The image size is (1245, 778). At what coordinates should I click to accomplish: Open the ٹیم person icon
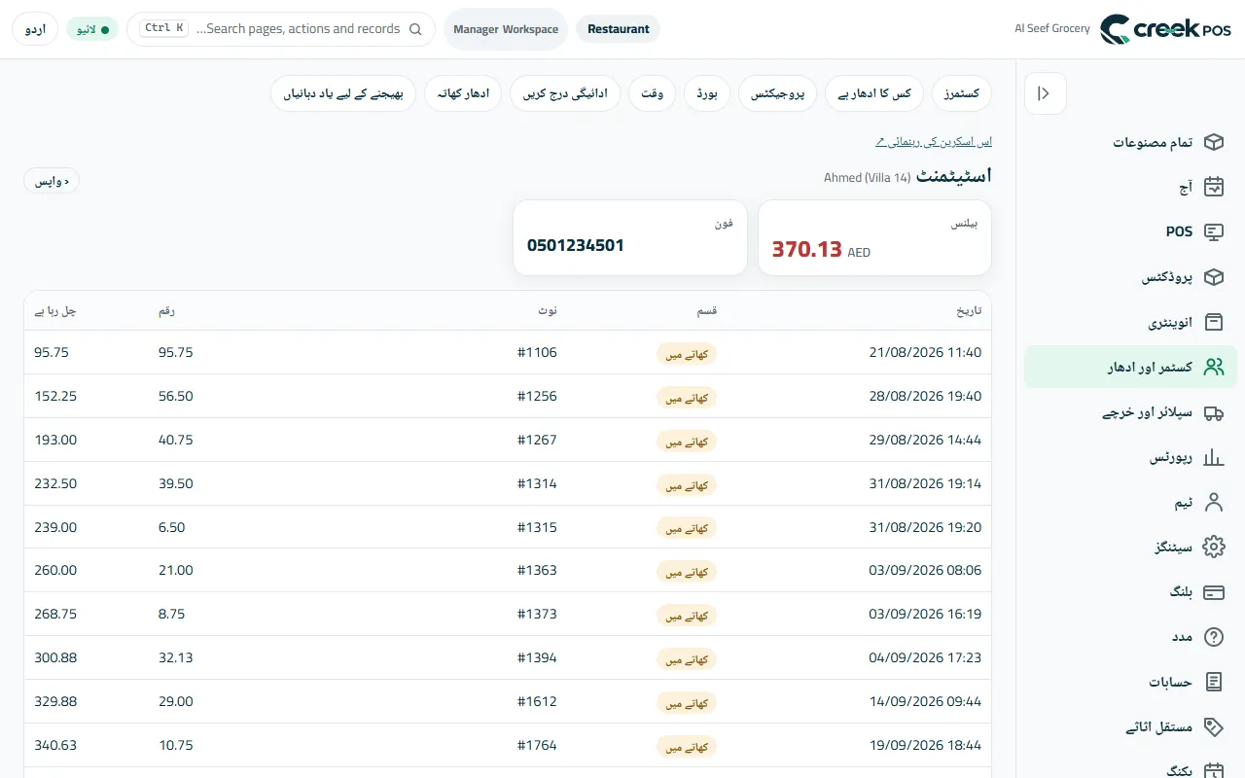pyautogui.click(x=1213, y=502)
